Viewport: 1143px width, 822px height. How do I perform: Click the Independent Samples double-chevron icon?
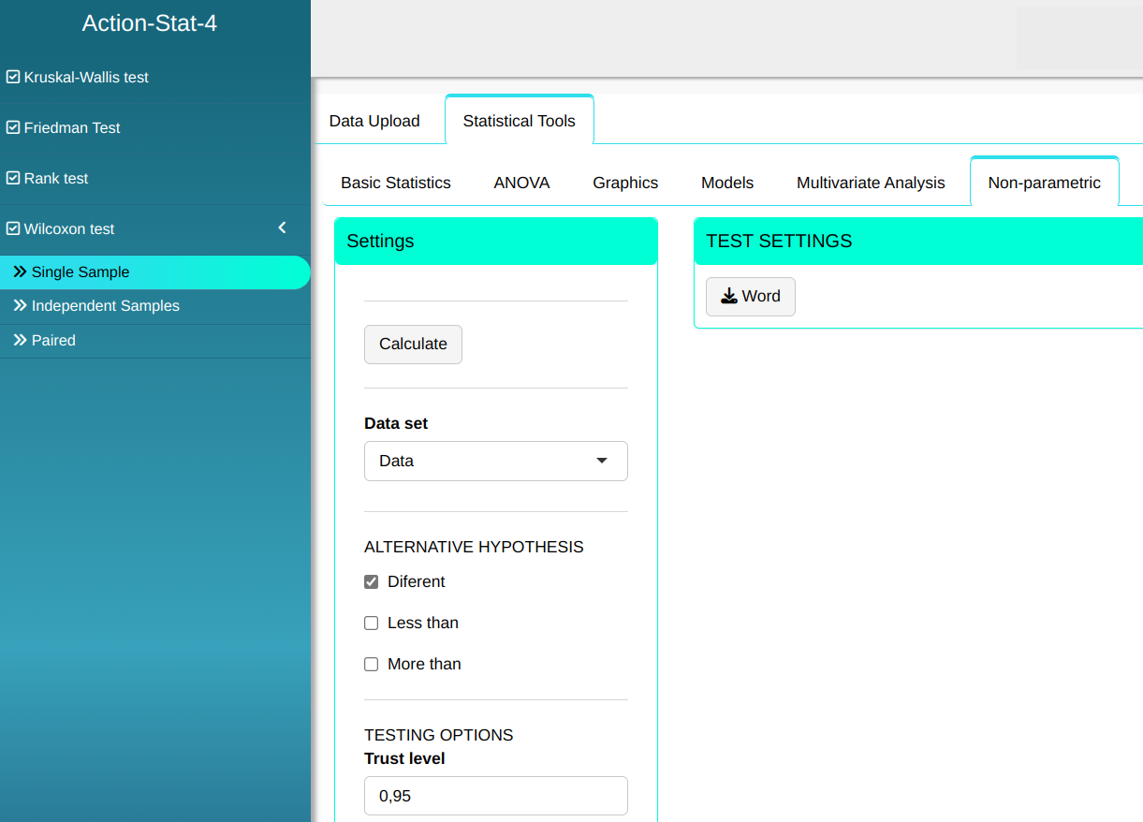pos(20,306)
